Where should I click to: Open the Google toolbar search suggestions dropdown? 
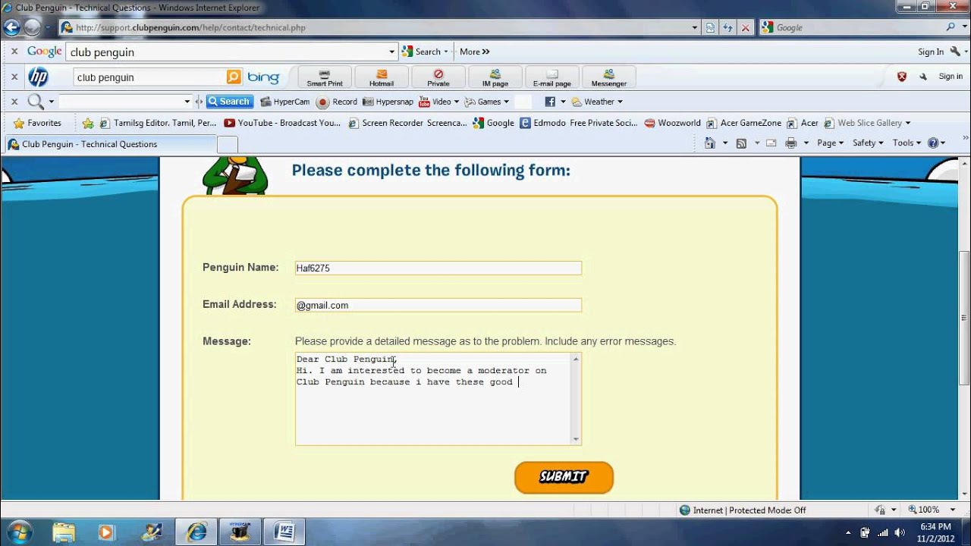pos(392,52)
